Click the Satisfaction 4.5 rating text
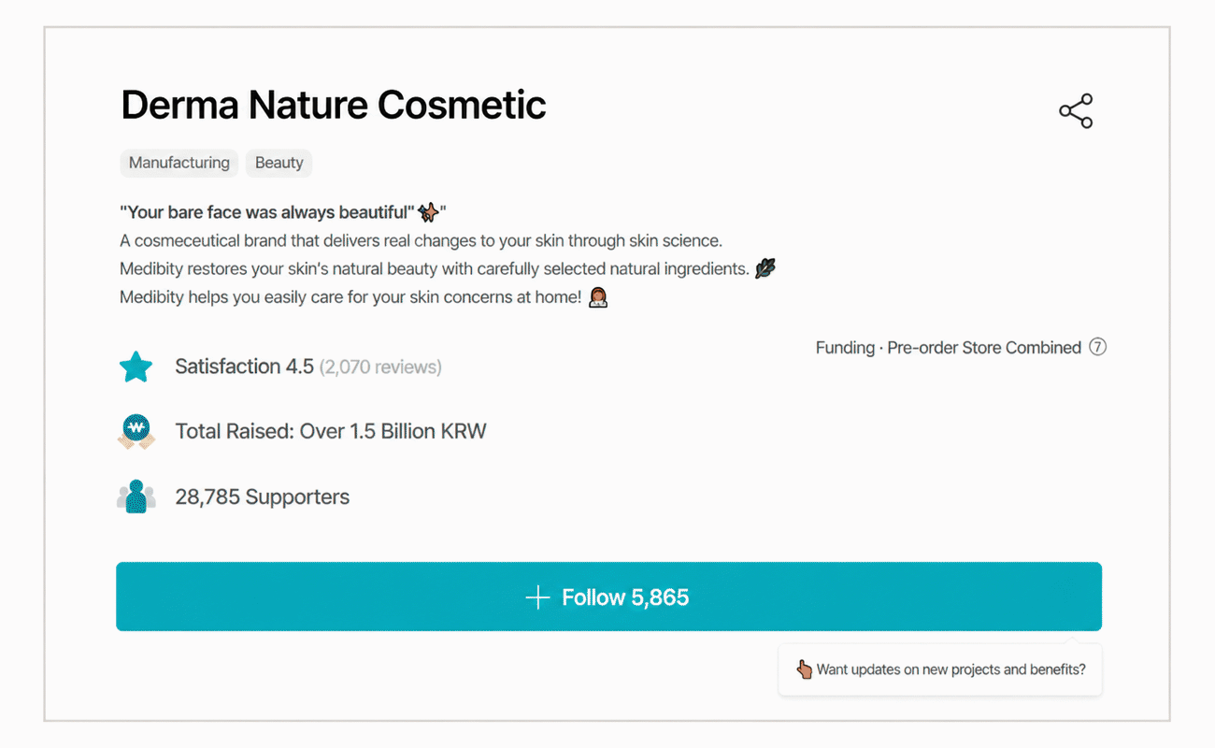 [x=244, y=367]
